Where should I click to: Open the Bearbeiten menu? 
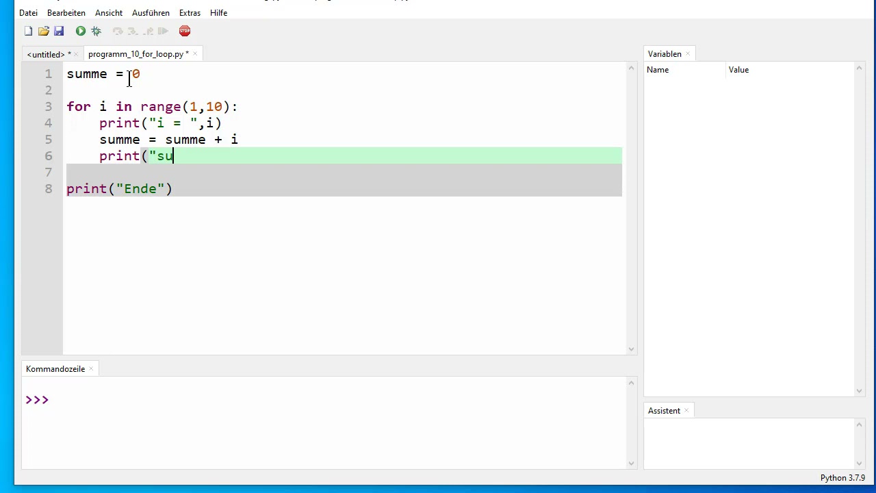coord(66,12)
